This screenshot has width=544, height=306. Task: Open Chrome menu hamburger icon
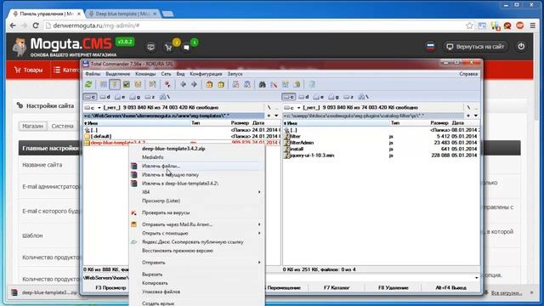[x=533, y=25]
